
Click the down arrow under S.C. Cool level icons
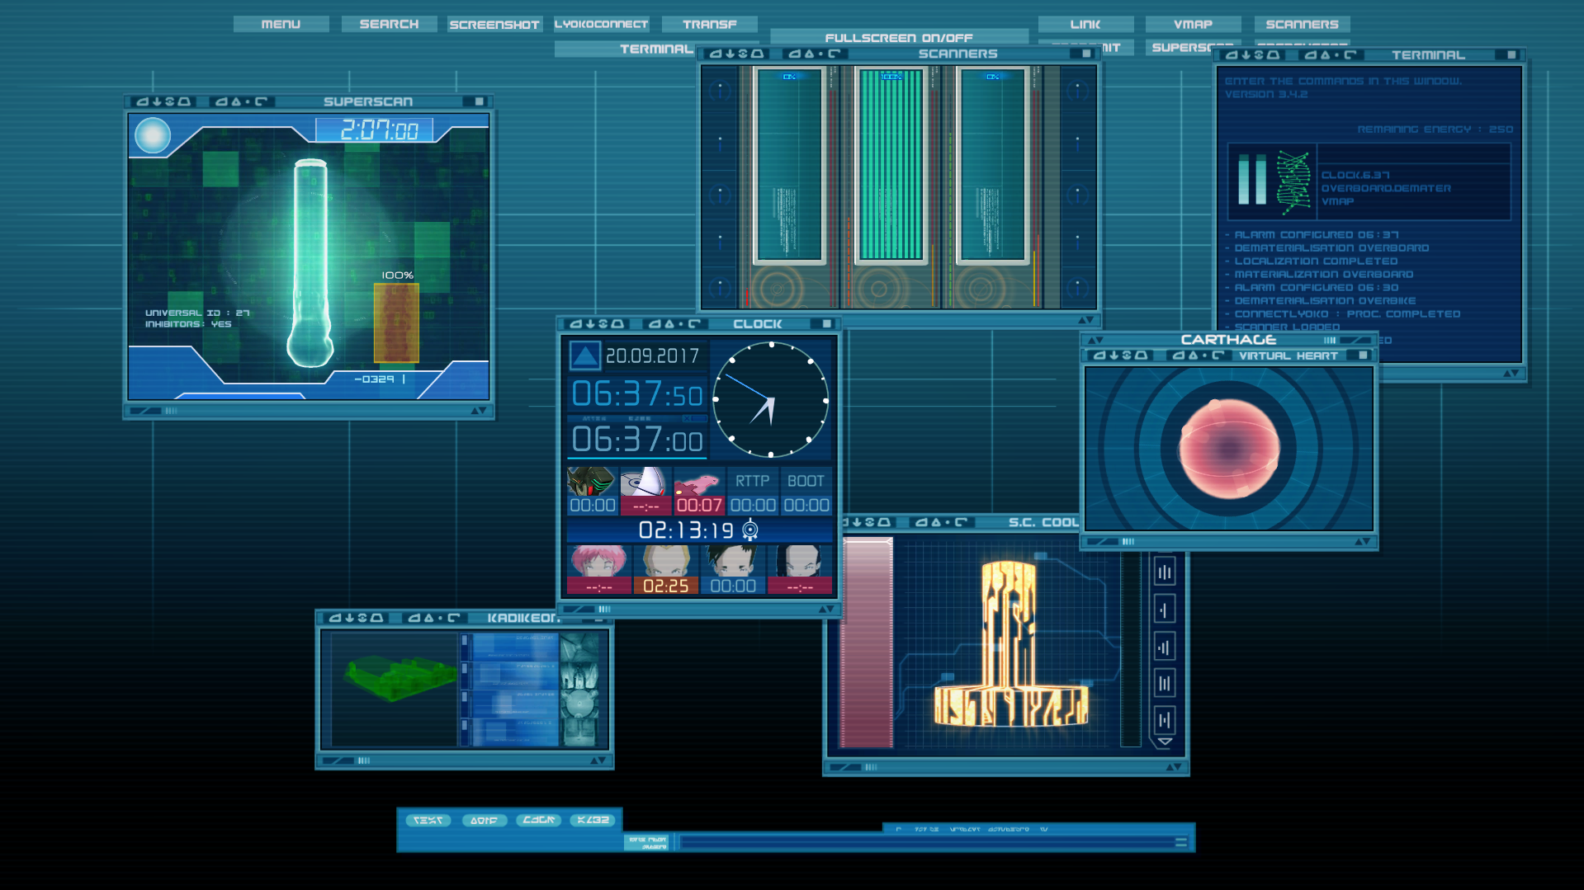pyautogui.click(x=1165, y=742)
